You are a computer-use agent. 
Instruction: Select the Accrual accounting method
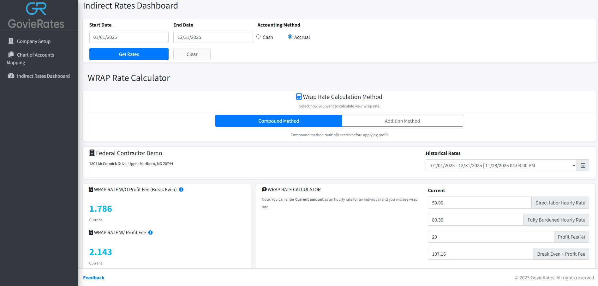(290, 37)
